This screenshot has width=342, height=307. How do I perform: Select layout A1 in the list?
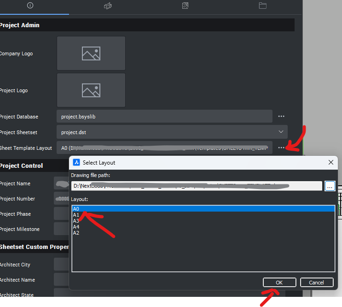point(76,215)
